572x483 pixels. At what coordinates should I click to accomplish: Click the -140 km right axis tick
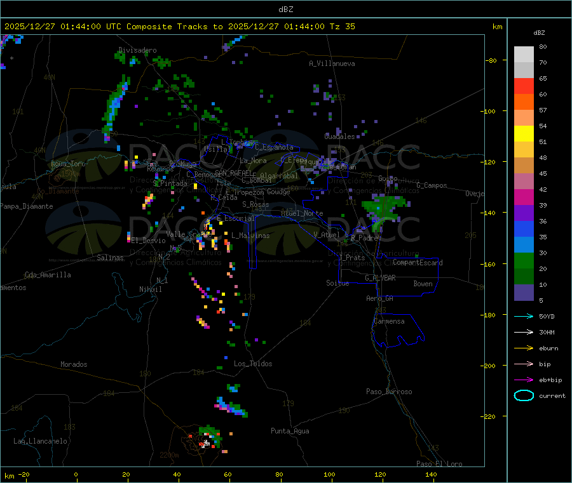click(x=490, y=213)
